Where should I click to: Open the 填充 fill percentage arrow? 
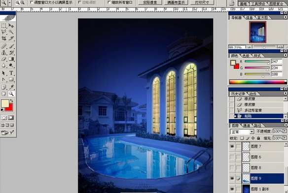click(285, 138)
